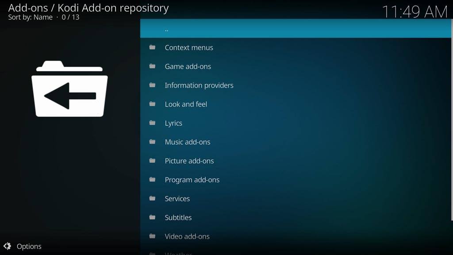Click the 11:49 AM clock
The width and height of the screenshot is (453, 255).
[x=415, y=12]
